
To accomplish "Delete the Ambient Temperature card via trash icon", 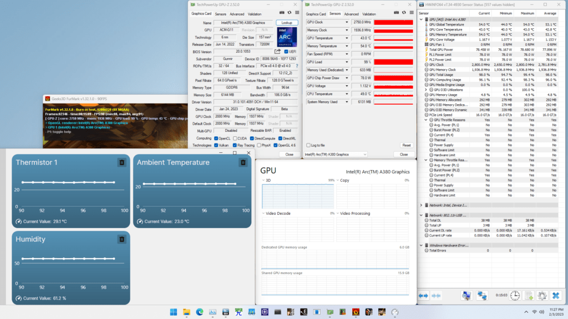I will [243, 162].
